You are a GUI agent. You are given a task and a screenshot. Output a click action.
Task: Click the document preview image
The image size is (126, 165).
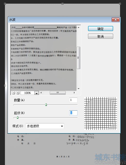44,58
